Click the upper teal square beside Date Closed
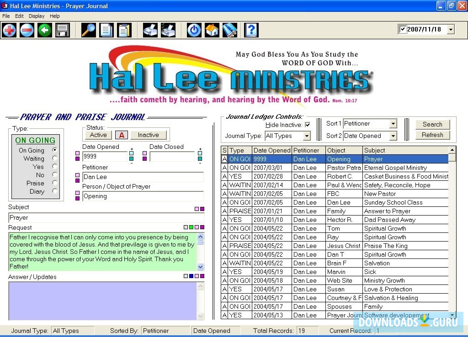The width and height of the screenshot is (468, 337). tap(200, 153)
